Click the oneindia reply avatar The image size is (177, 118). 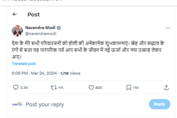pyautogui.click(x=17, y=104)
